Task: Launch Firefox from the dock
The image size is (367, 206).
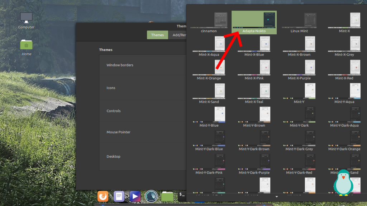Action: click(103, 196)
